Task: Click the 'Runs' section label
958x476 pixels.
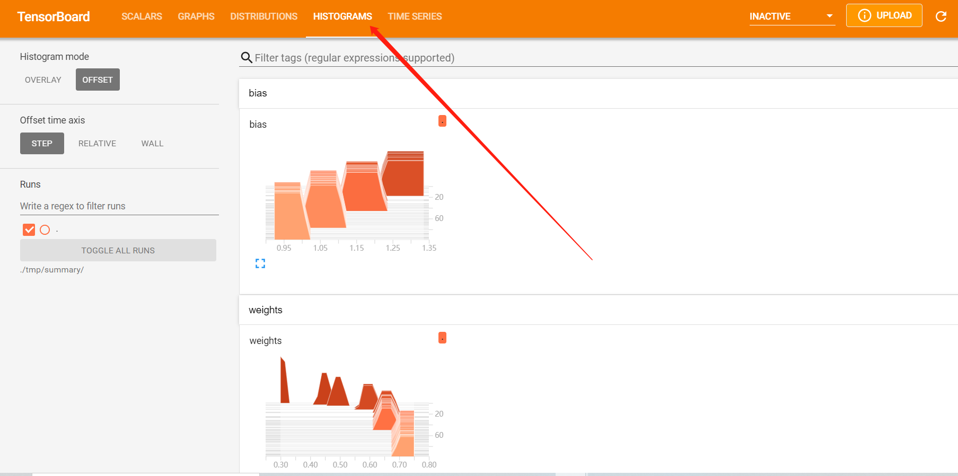Action: click(x=30, y=184)
